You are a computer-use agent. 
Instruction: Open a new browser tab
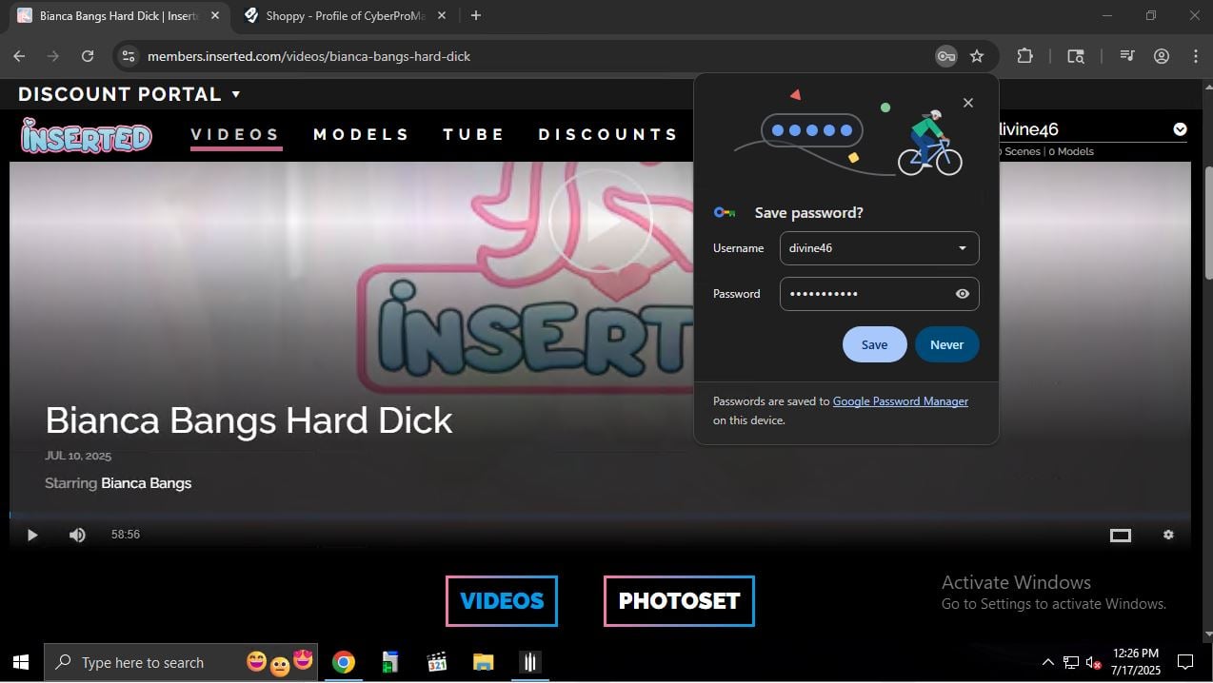(x=476, y=15)
